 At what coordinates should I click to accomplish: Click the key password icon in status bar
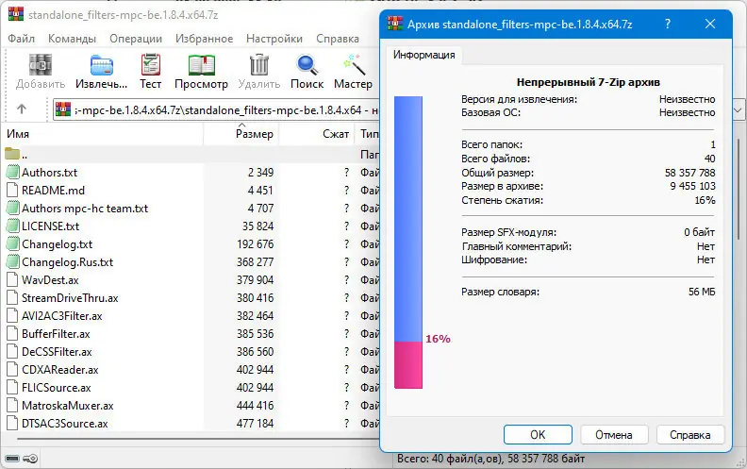[x=30, y=459]
